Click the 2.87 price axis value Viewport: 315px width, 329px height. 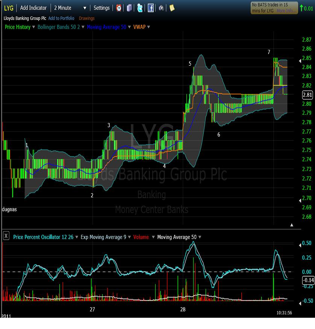[307, 40]
